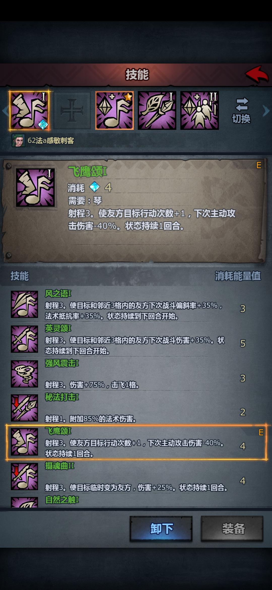Screen dimensions: 272x590
Task: Click the 切换 switch arrows icon
Action: point(241,105)
